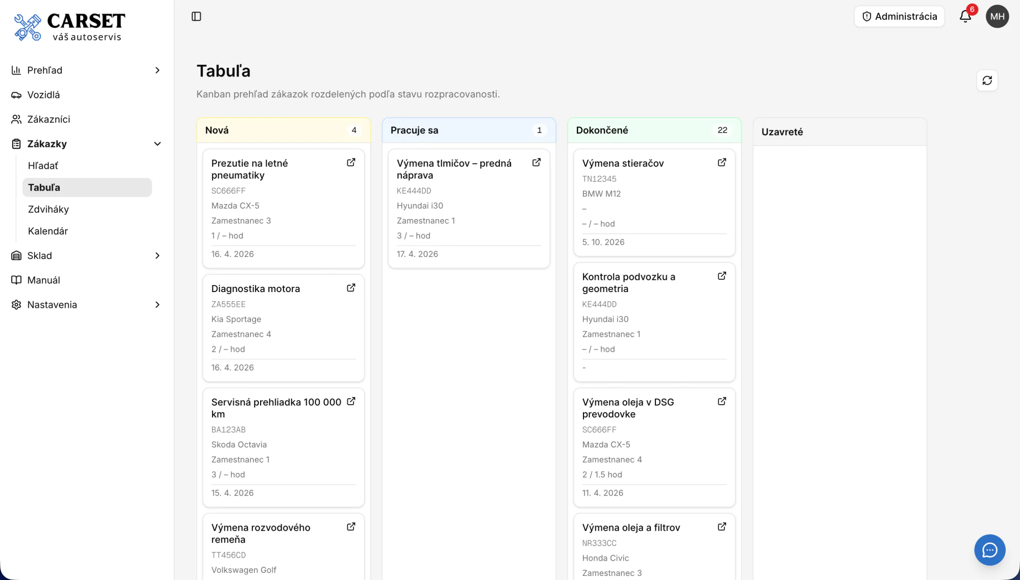Click the CARSET logo
1020x580 pixels.
tap(69, 27)
